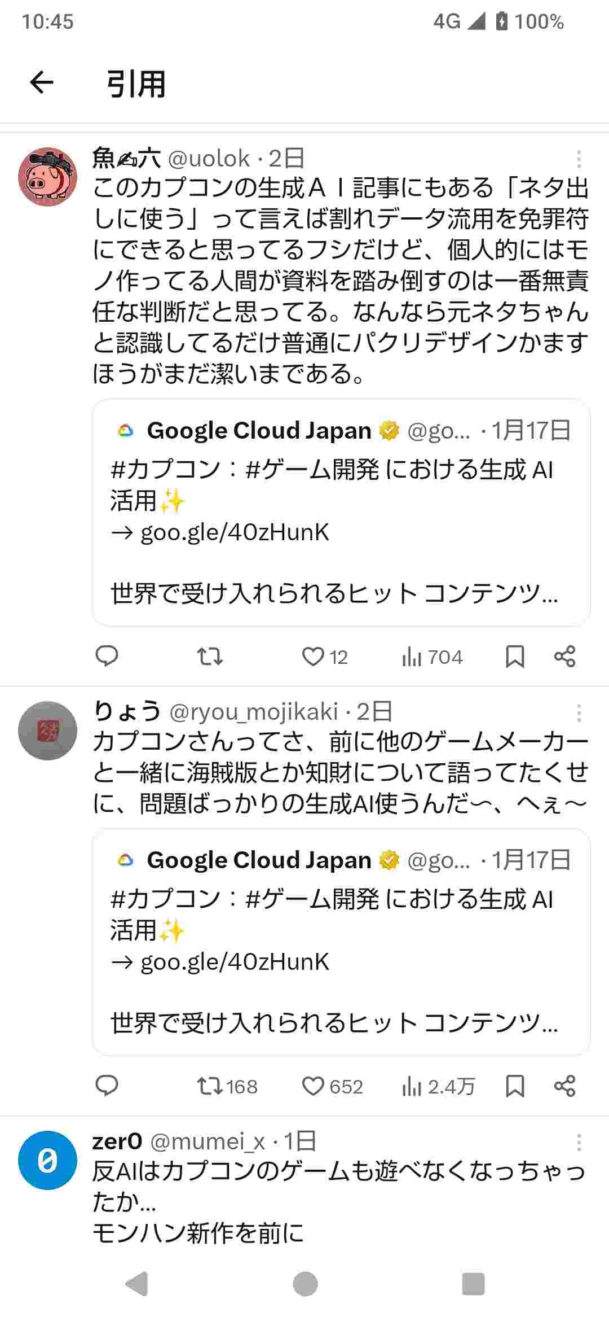
Task: Bookmark the @ryou_mojikaki post
Action: (x=515, y=1086)
